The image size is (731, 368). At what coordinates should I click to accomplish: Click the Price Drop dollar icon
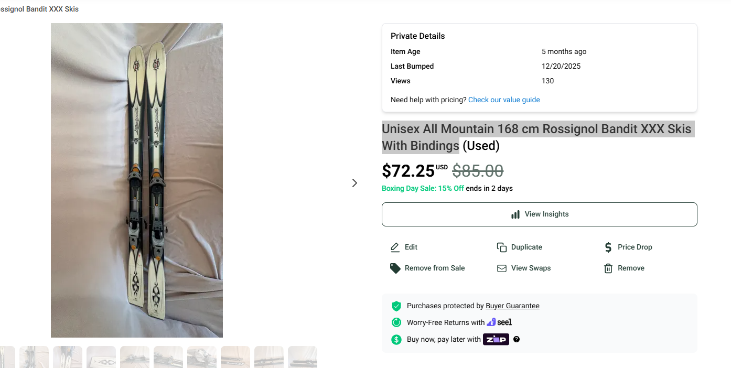pos(608,247)
